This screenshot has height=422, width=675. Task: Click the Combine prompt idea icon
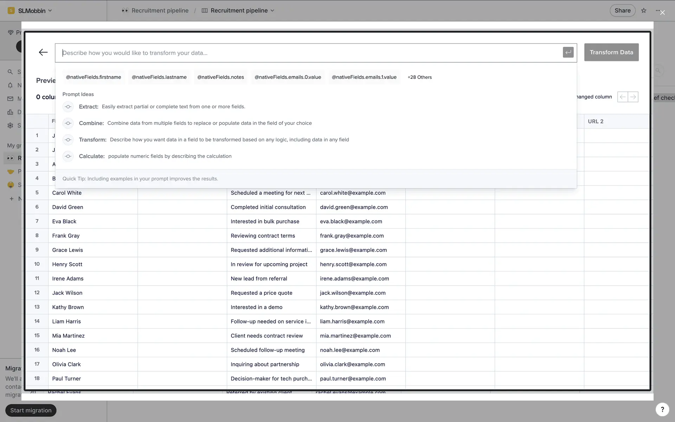click(x=68, y=123)
